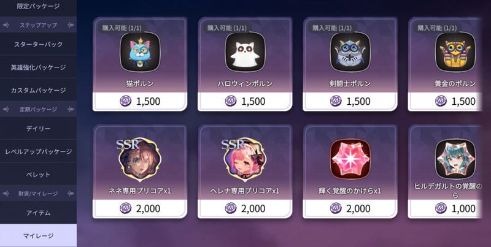Select the ヒルデガルト awakening shard icon
491x247 pixels.
[x=455, y=159]
